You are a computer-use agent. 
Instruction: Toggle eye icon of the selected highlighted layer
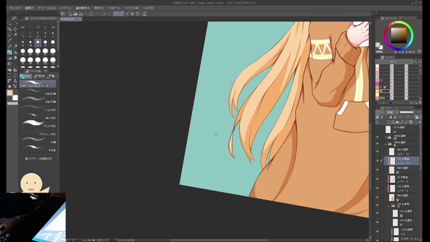[x=378, y=161]
